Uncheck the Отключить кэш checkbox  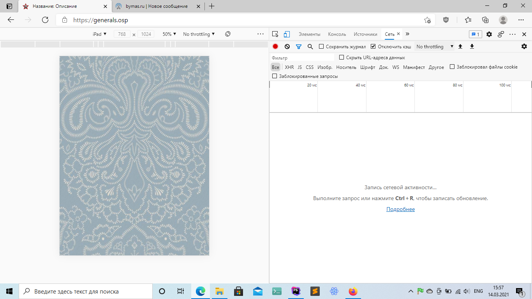pos(373,46)
